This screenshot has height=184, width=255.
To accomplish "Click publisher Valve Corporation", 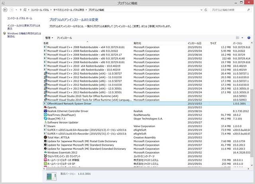I will [x=144, y=126].
